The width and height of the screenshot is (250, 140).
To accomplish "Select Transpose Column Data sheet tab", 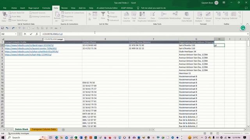I will click(x=43, y=129).
